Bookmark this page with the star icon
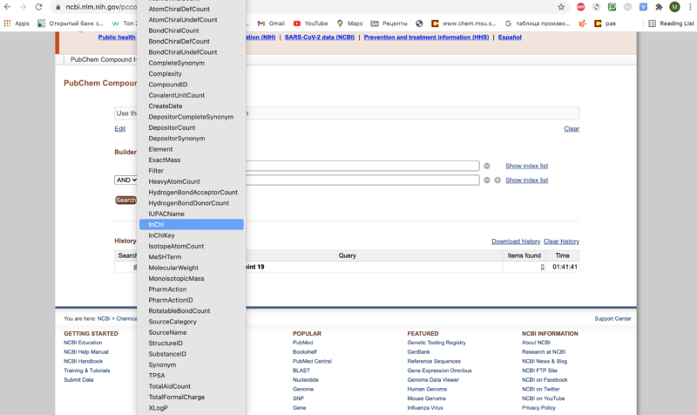 point(561,7)
